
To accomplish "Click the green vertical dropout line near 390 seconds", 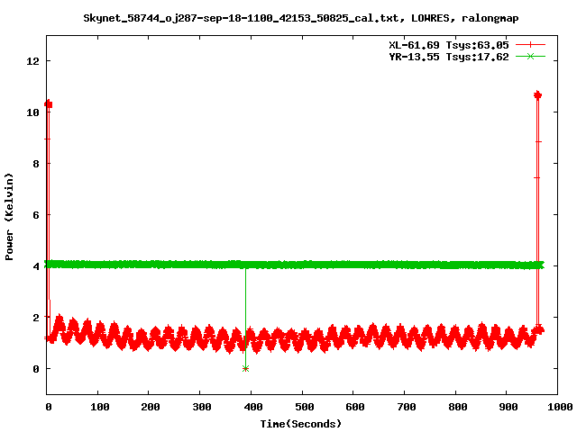I will coord(245,315).
